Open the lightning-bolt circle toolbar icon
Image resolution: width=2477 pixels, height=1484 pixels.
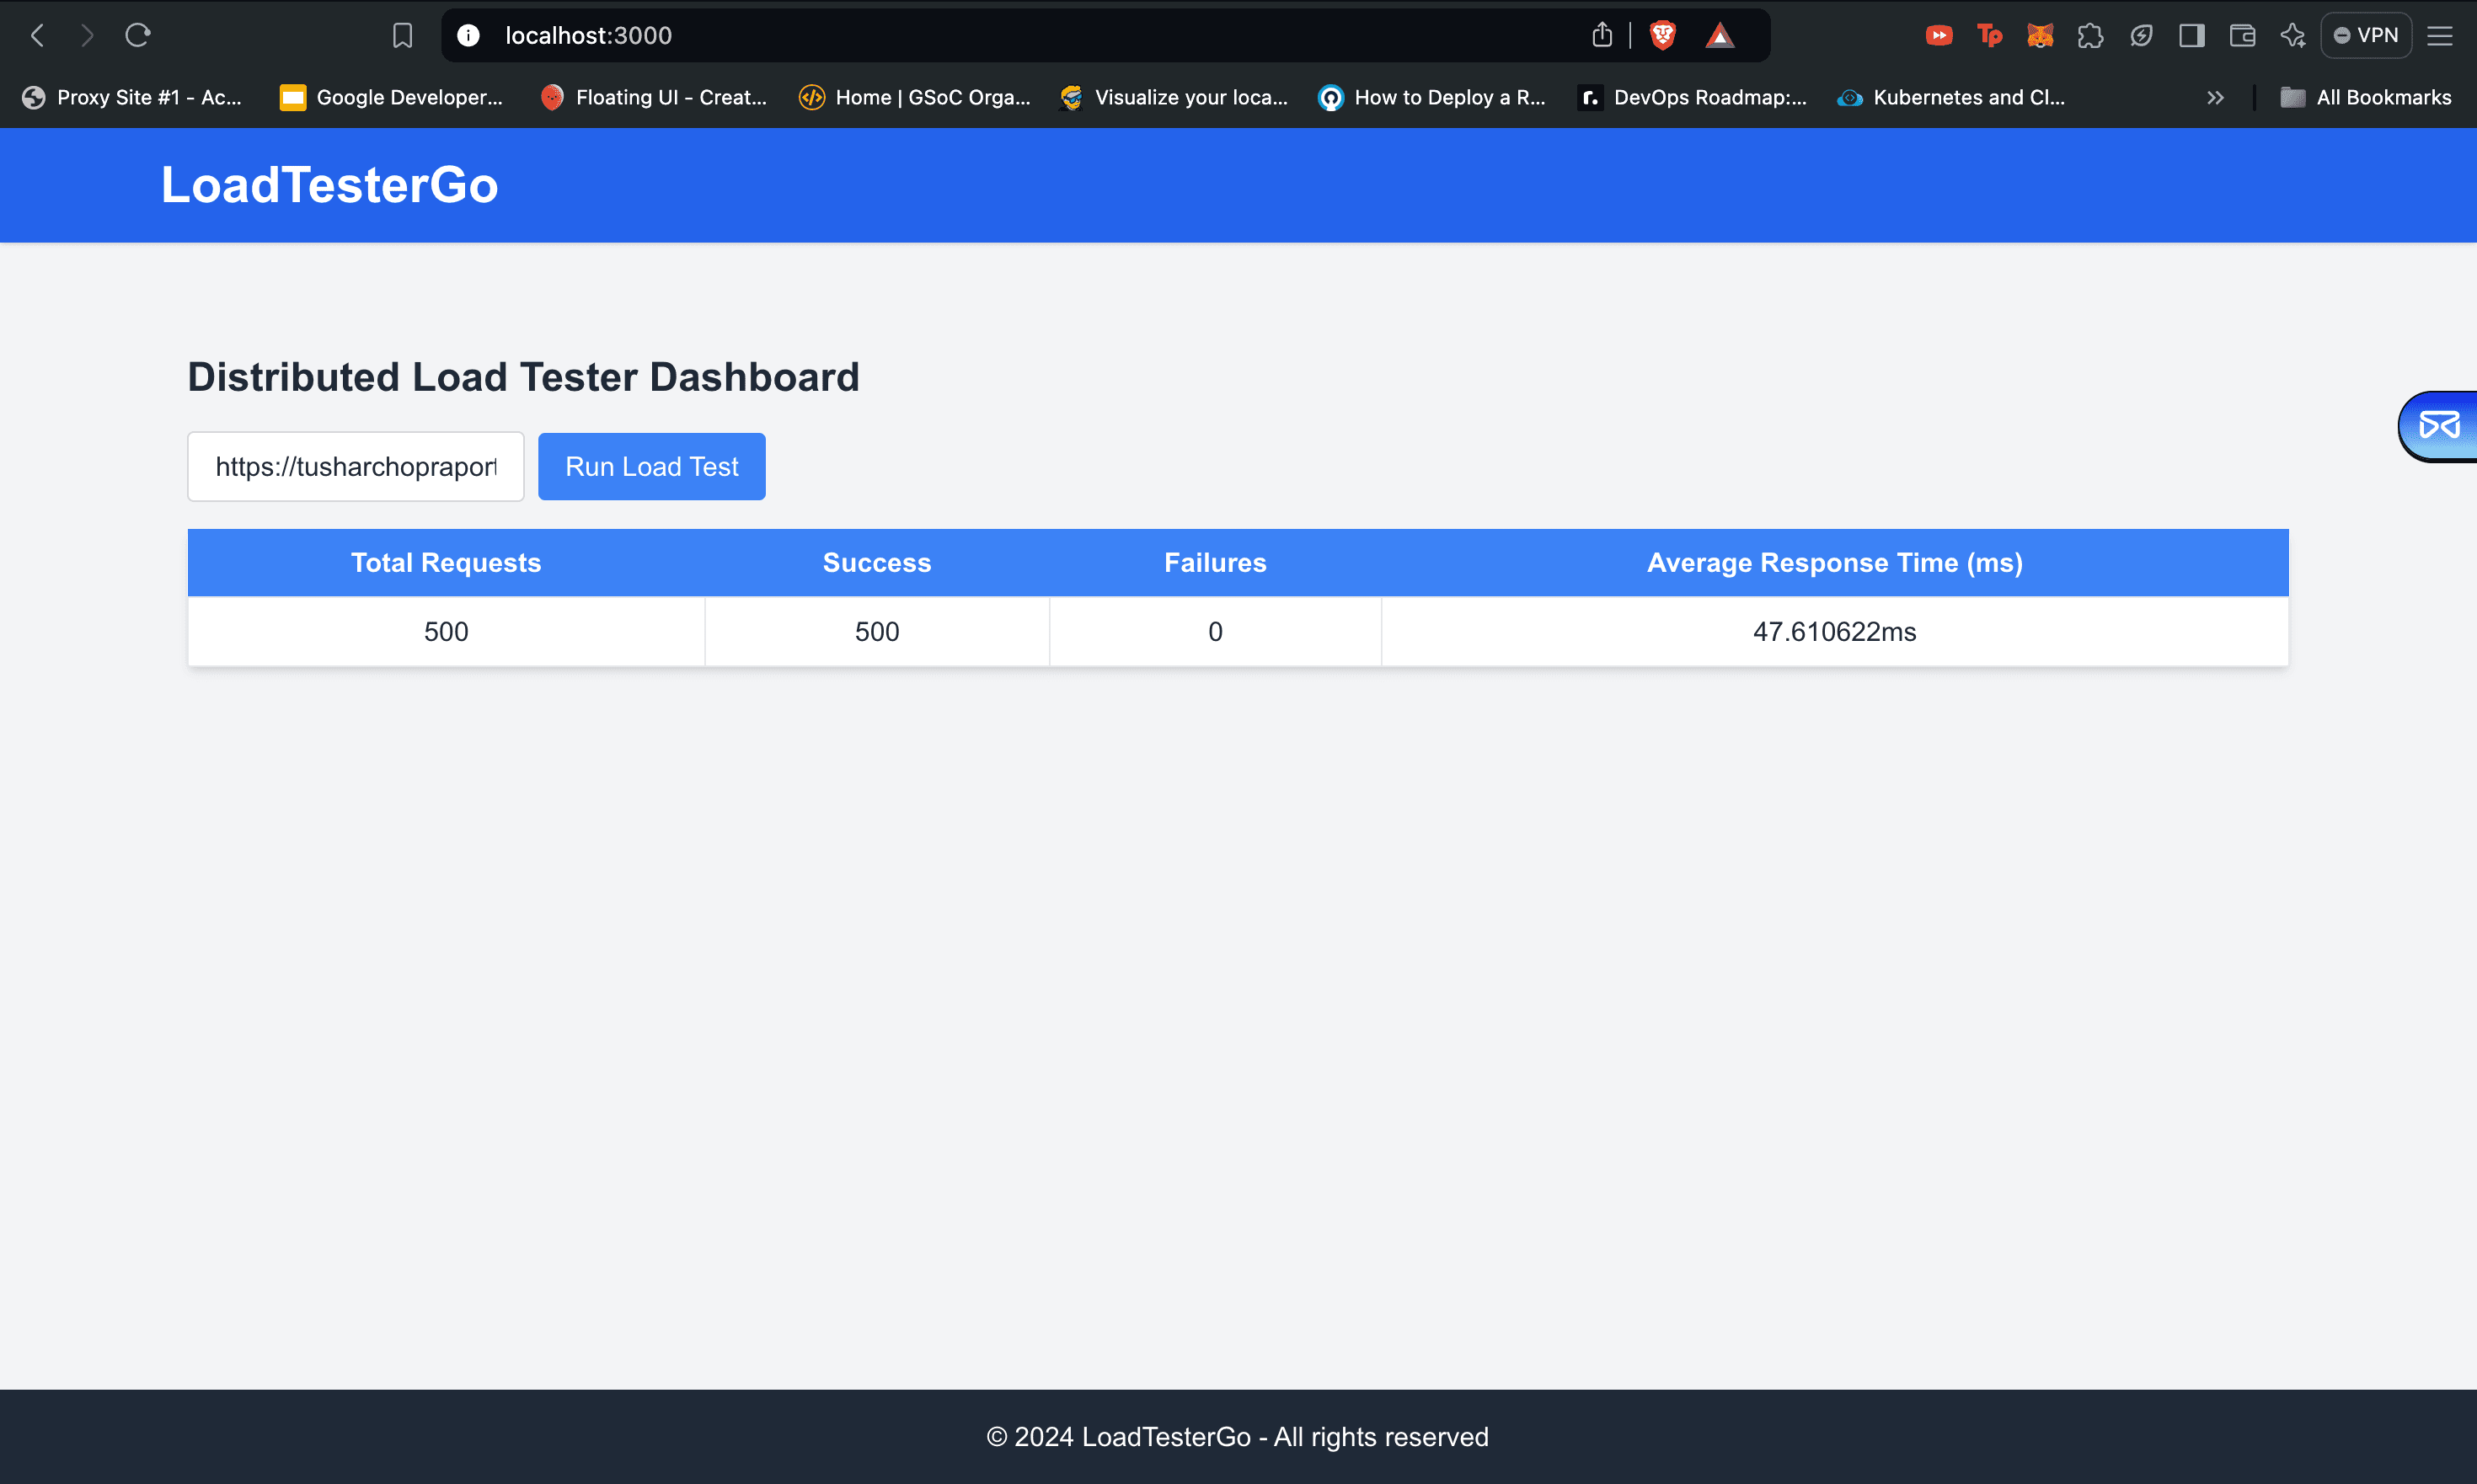(x=2141, y=36)
